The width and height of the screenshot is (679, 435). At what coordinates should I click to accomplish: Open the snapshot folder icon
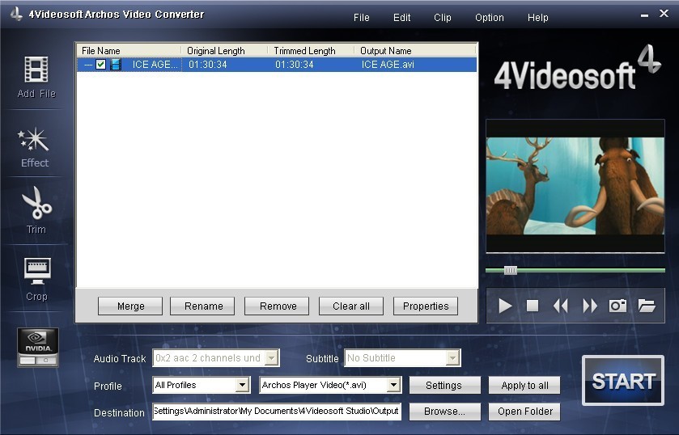646,306
